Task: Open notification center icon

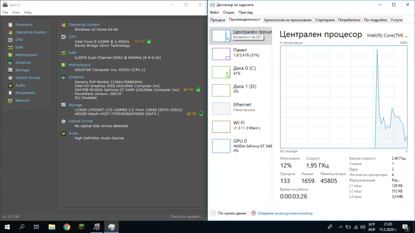Action: (x=405, y=227)
